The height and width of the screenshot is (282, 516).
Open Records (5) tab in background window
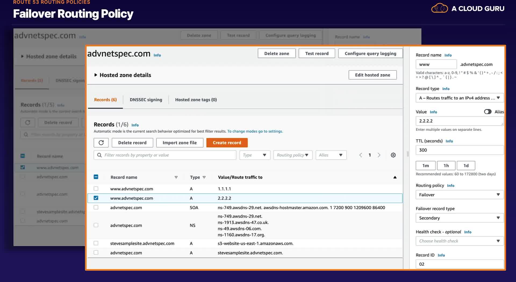pyautogui.click(x=32, y=80)
